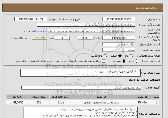Click the شرح کلی نیاز description box

coord(80,73)
